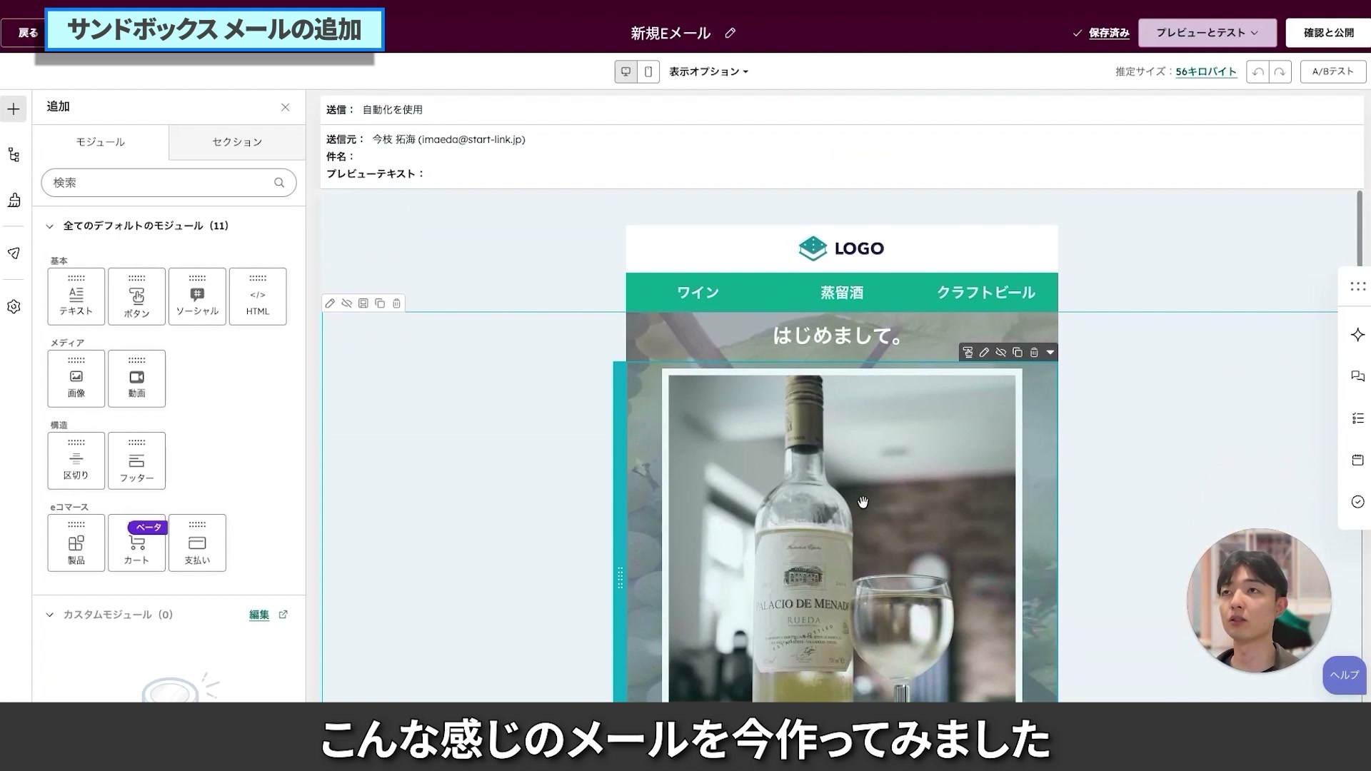Switch to the セクション tab
The image size is (1371, 771).
(x=236, y=142)
